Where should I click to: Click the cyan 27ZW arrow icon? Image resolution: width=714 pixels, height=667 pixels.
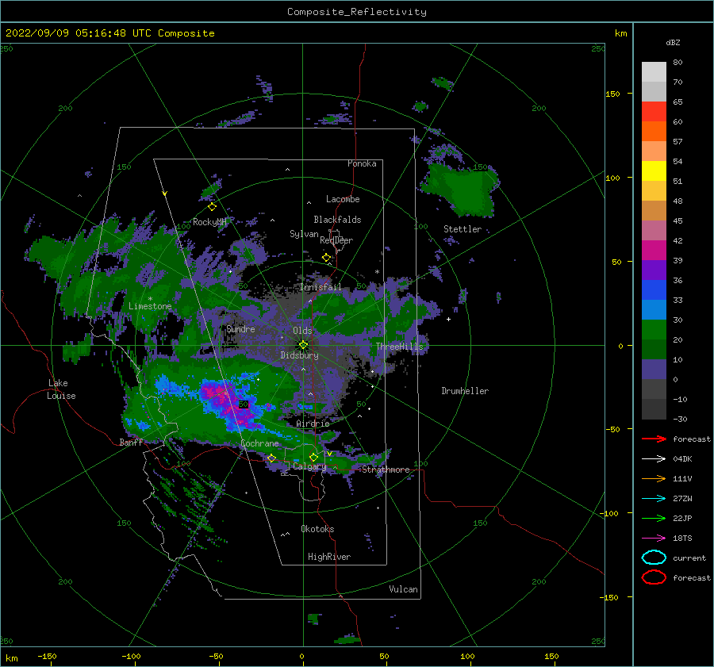(654, 499)
